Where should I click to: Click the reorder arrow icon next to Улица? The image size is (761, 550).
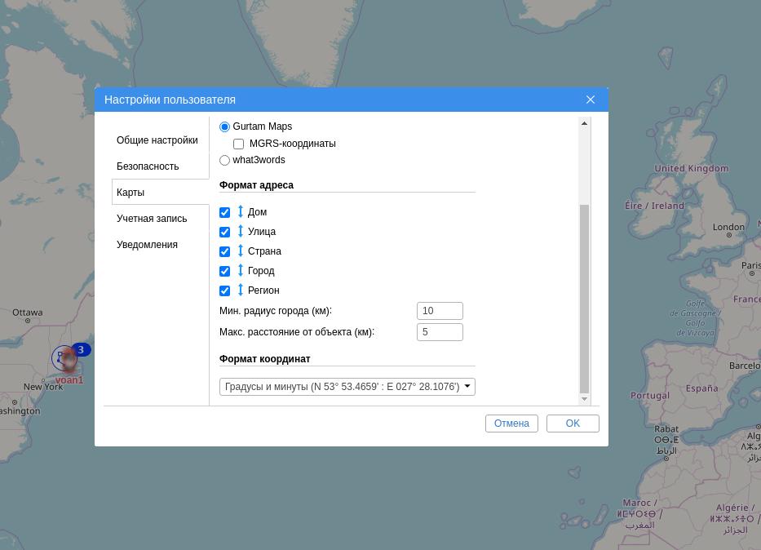tap(241, 231)
